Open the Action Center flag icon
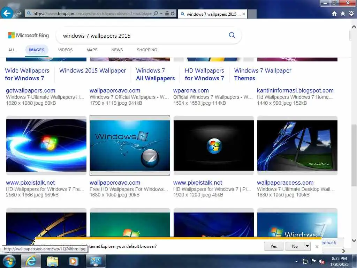The height and width of the screenshot is (268, 357). tap(313, 261)
